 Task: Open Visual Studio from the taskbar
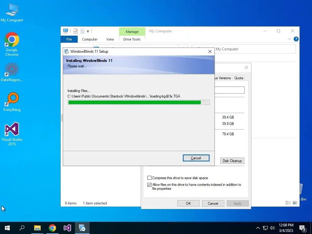pos(67,228)
